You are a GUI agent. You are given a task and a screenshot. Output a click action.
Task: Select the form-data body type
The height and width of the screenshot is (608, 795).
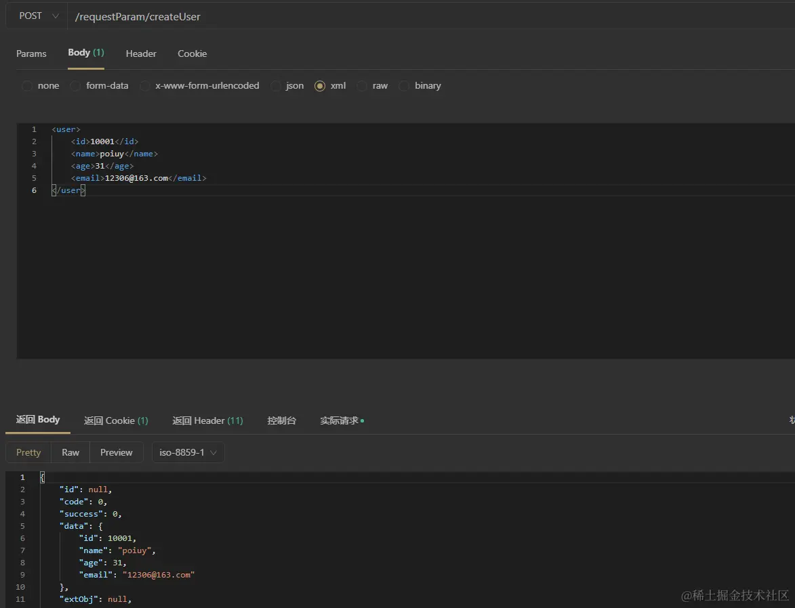pyautogui.click(x=100, y=85)
